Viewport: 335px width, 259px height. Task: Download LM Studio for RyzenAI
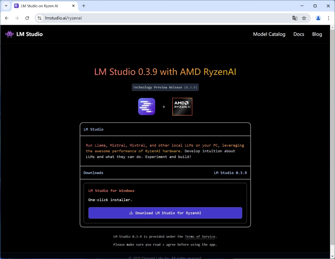(x=165, y=213)
